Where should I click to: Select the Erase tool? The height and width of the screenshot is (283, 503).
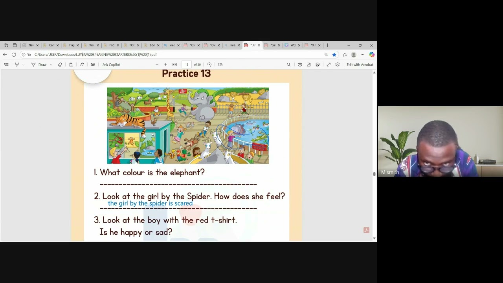(60, 64)
